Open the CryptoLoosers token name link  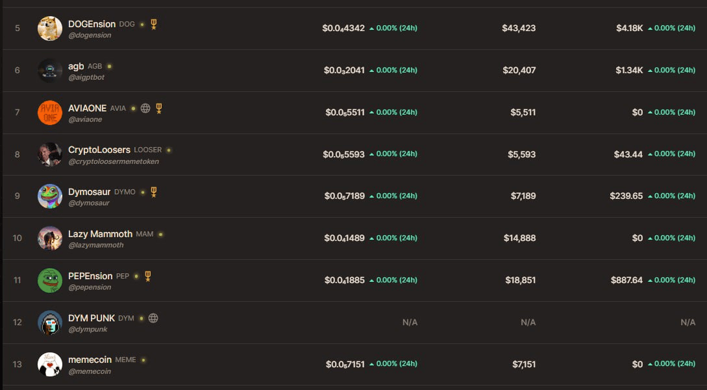[99, 150]
